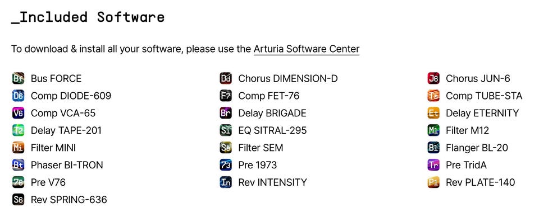Click the Filter MINI icon
This screenshot has height=217, width=539.
18,148
